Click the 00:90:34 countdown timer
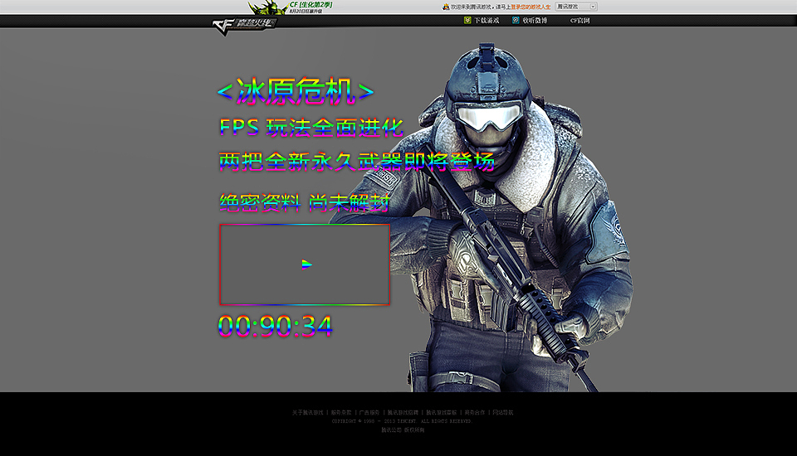The image size is (797, 456). (275, 326)
